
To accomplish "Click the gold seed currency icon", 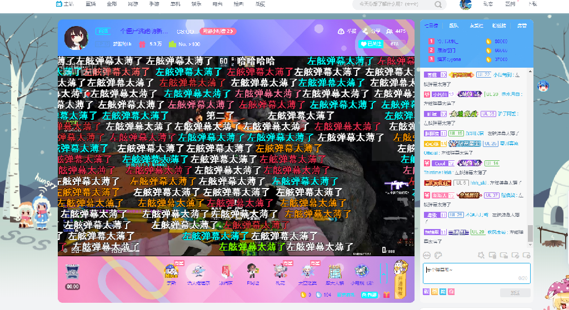I will (x=303, y=295).
